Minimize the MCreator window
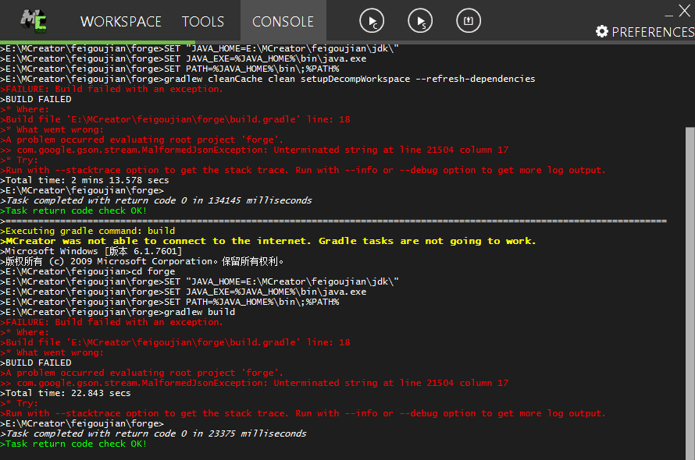Screen dimensions: 695x460 point(669,12)
